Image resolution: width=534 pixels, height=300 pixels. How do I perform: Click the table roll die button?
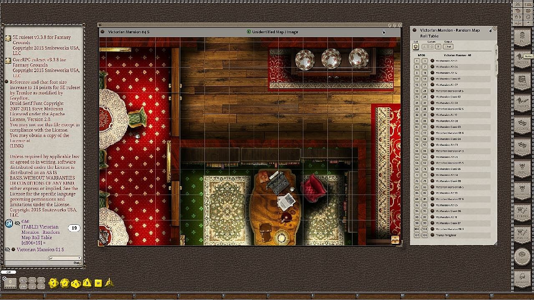416,47
